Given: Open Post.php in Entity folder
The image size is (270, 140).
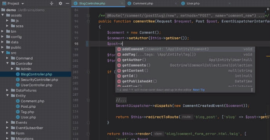Looking at the screenshot, I should pos(28,106).
